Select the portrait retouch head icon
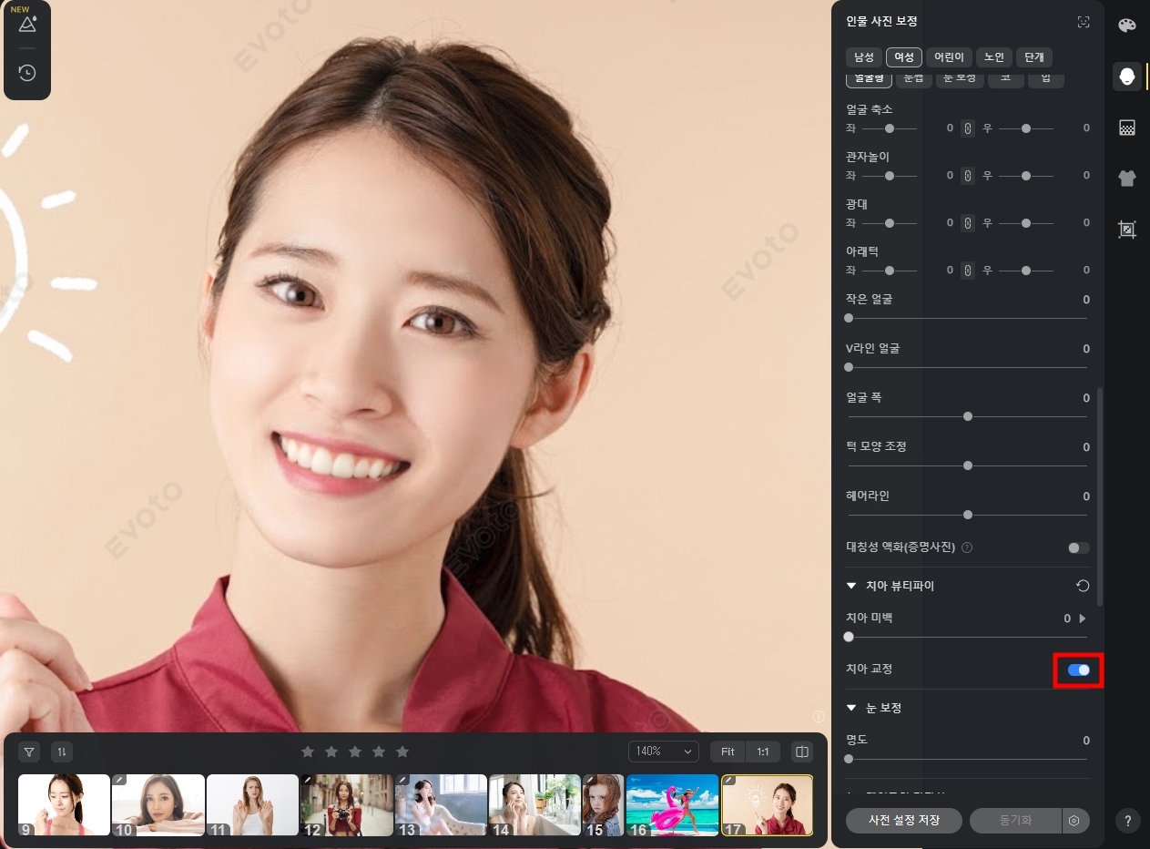1150x849 pixels. [1127, 77]
